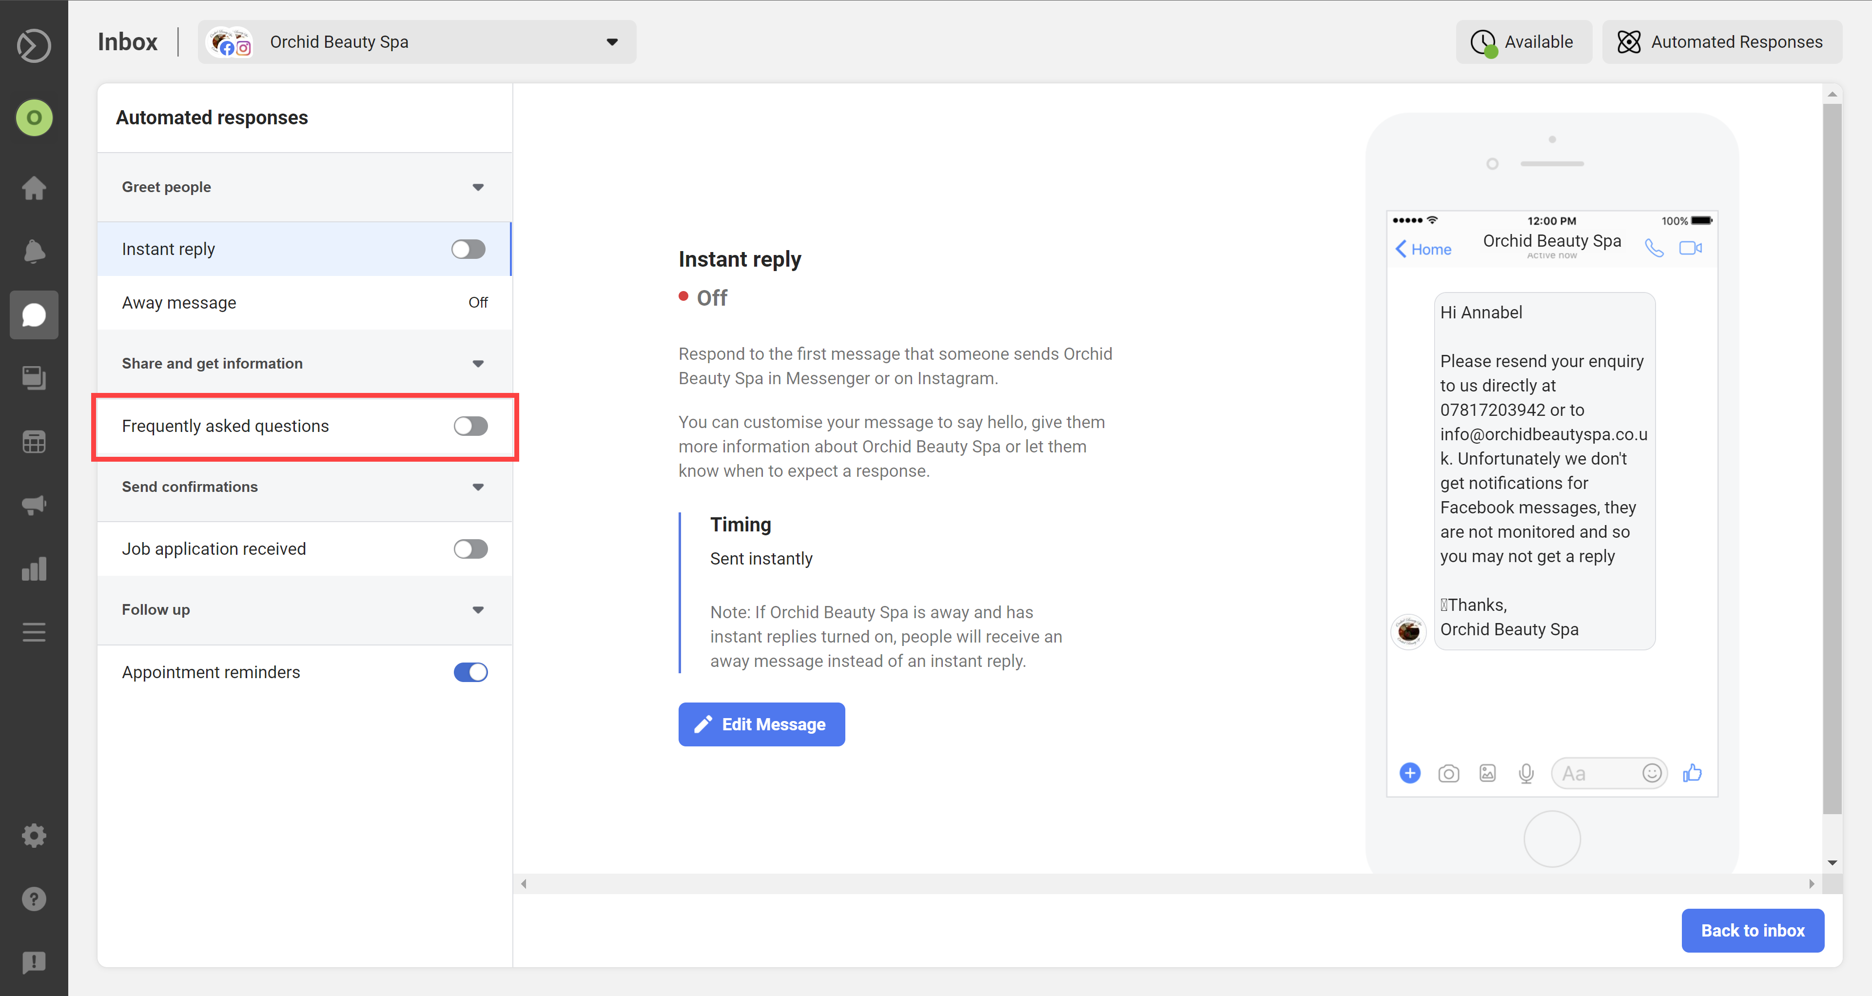Click the Inbox heading text
The image size is (1872, 996).
click(127, 42)
